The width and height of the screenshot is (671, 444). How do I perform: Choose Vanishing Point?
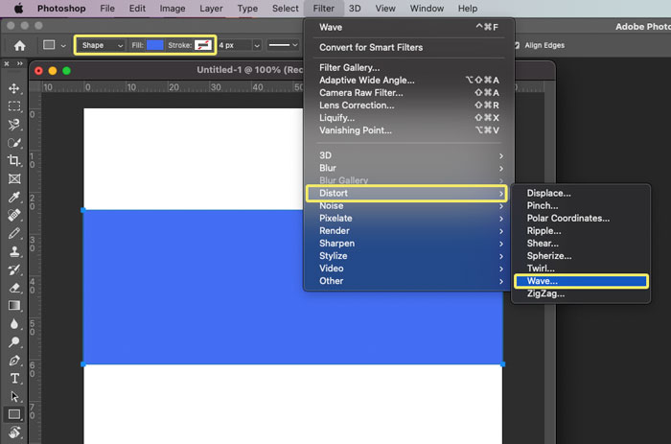click(408, 130)
